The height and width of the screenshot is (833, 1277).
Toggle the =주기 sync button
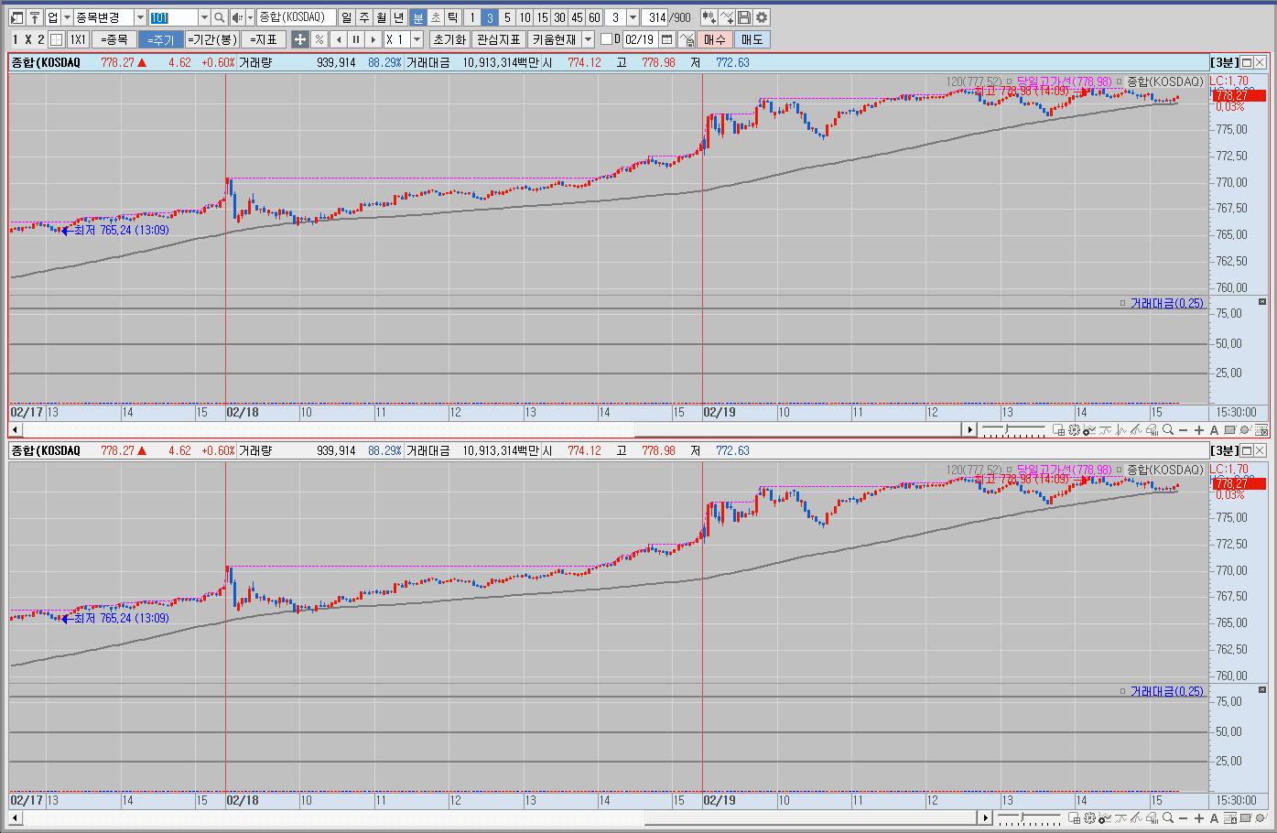tap(160, 39)
